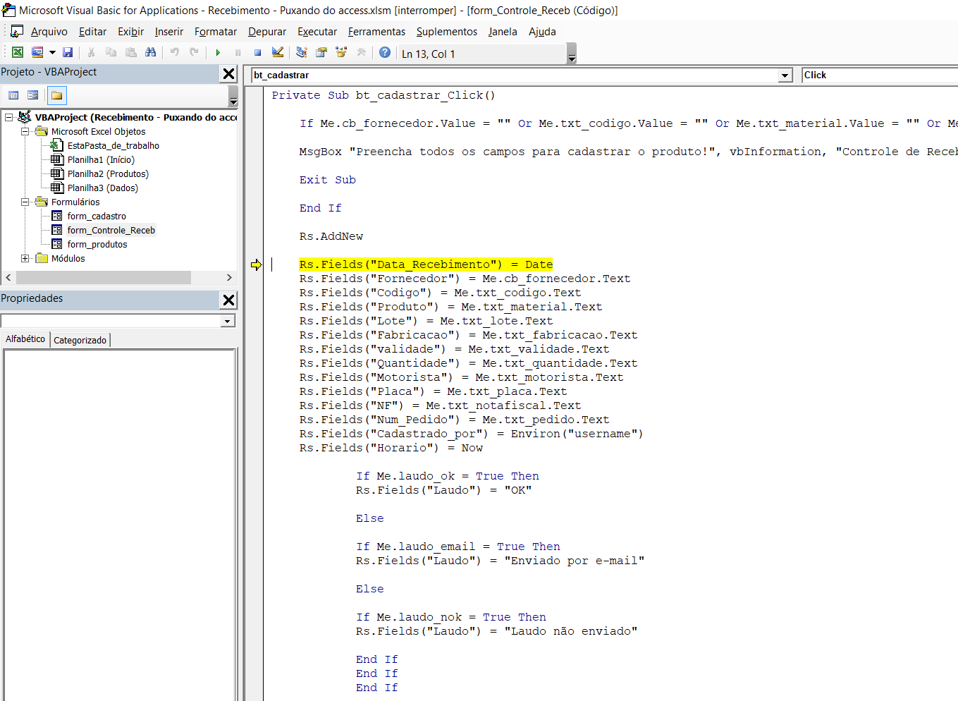Image resolution: width=958 pixels, height=701 pixels.
Task: Click the Click procedure combo box
Action: coord(880,75)
